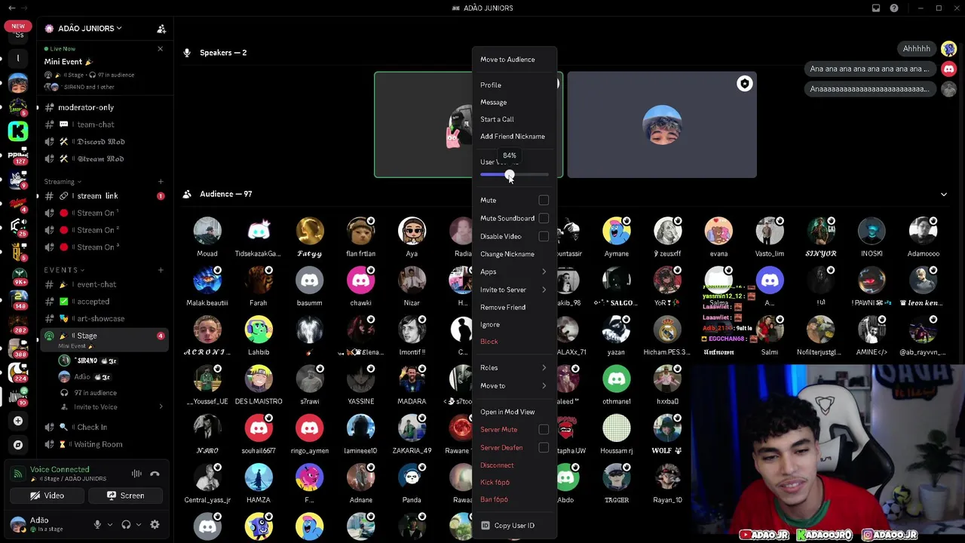
Task: Expand the Invite to Server submenu
Action: click(514, 290)
